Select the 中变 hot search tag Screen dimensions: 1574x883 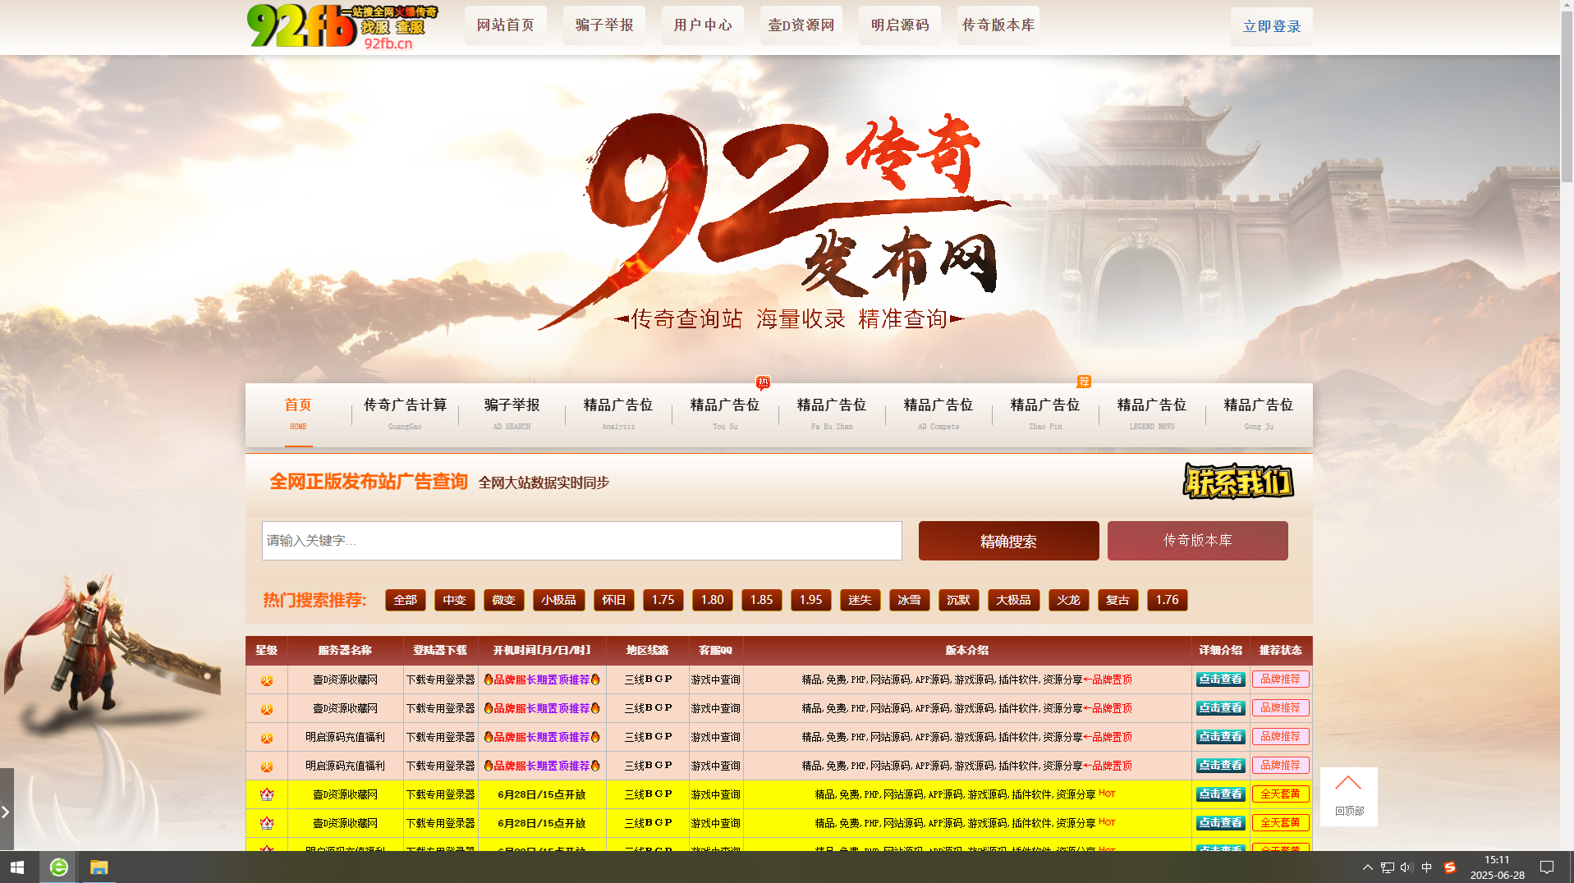pyautogui.click(x=454, y=600)
